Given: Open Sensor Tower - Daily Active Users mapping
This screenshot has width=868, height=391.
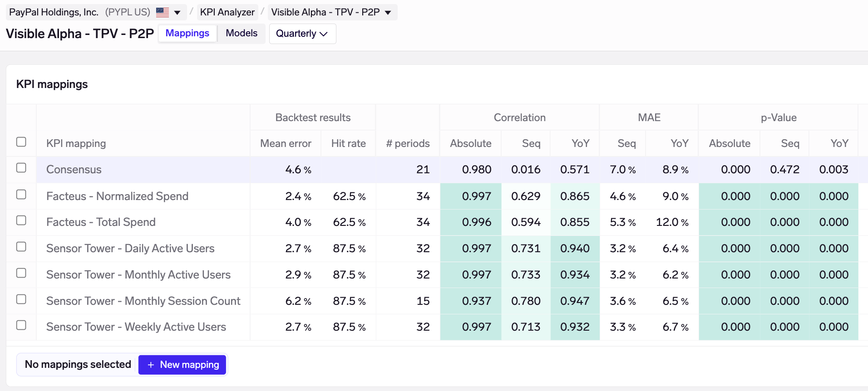Looking at the screenshot, I should click(x=130, y=249).
